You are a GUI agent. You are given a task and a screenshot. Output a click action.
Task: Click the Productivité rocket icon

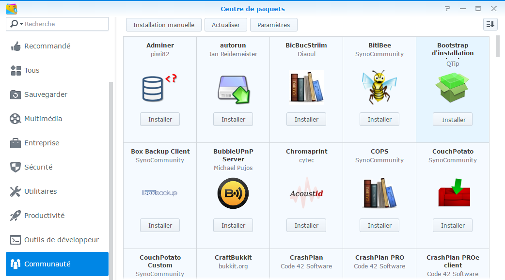(16, 216)
